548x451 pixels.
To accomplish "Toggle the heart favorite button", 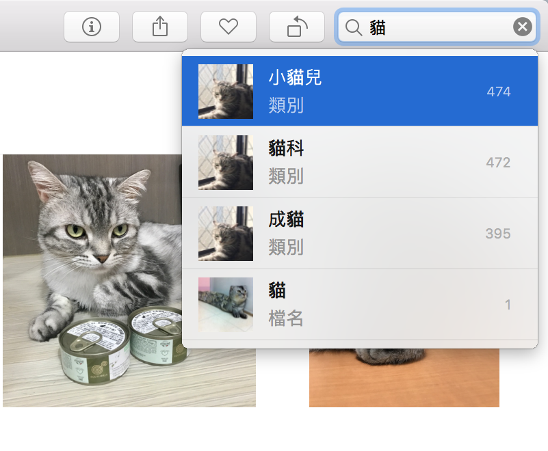I will (228, 27).
